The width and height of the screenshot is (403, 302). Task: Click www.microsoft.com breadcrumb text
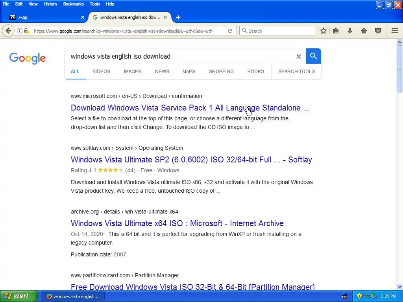[x=137, y=96]
